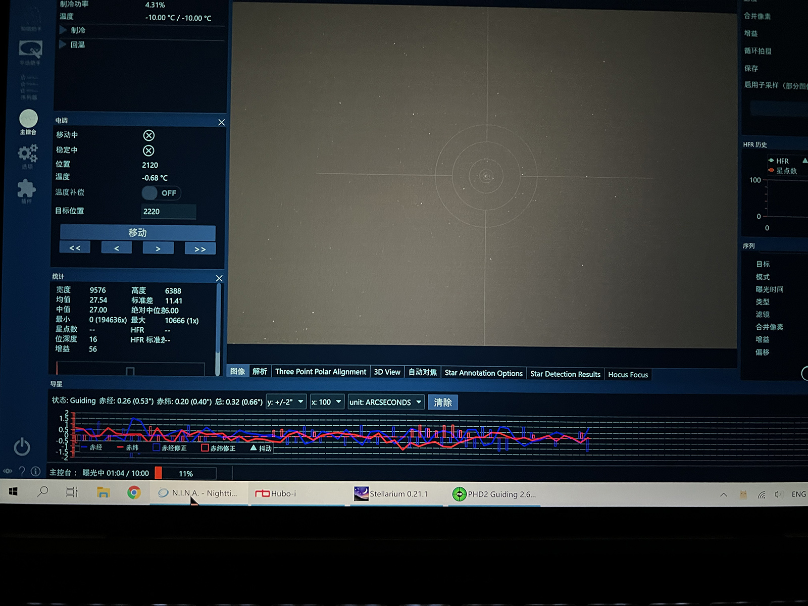The width and height of the screenshot is (808, 606).
Task: Open the y: +/-2" scale dropdown
Action: point(286,402)
